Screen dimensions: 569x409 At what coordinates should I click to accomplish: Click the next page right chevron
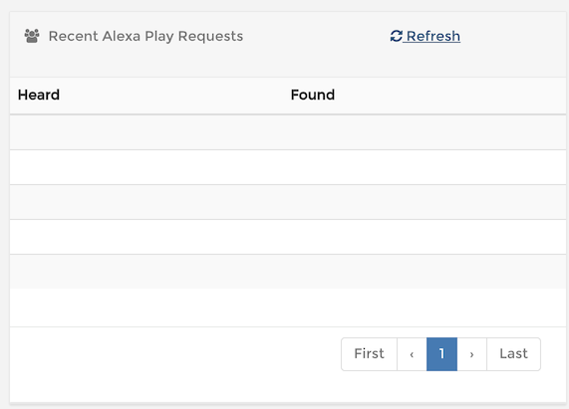pyautogui.click(x=471, y=354)
